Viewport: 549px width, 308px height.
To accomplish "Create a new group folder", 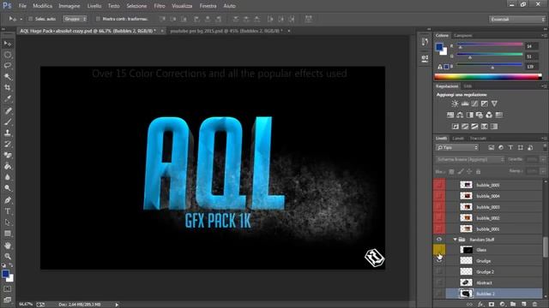I will [x=513, y=305].
